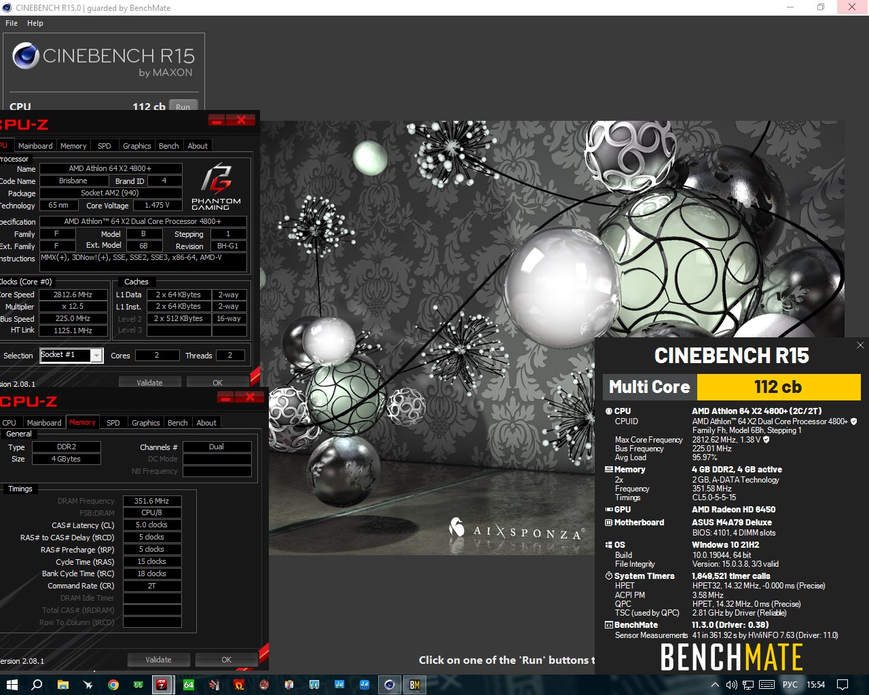Click the OS Windows icon in BenchMate panel
Image resolution: width=869 pixels, height=695 pixels.
click(x=609, y=545)
